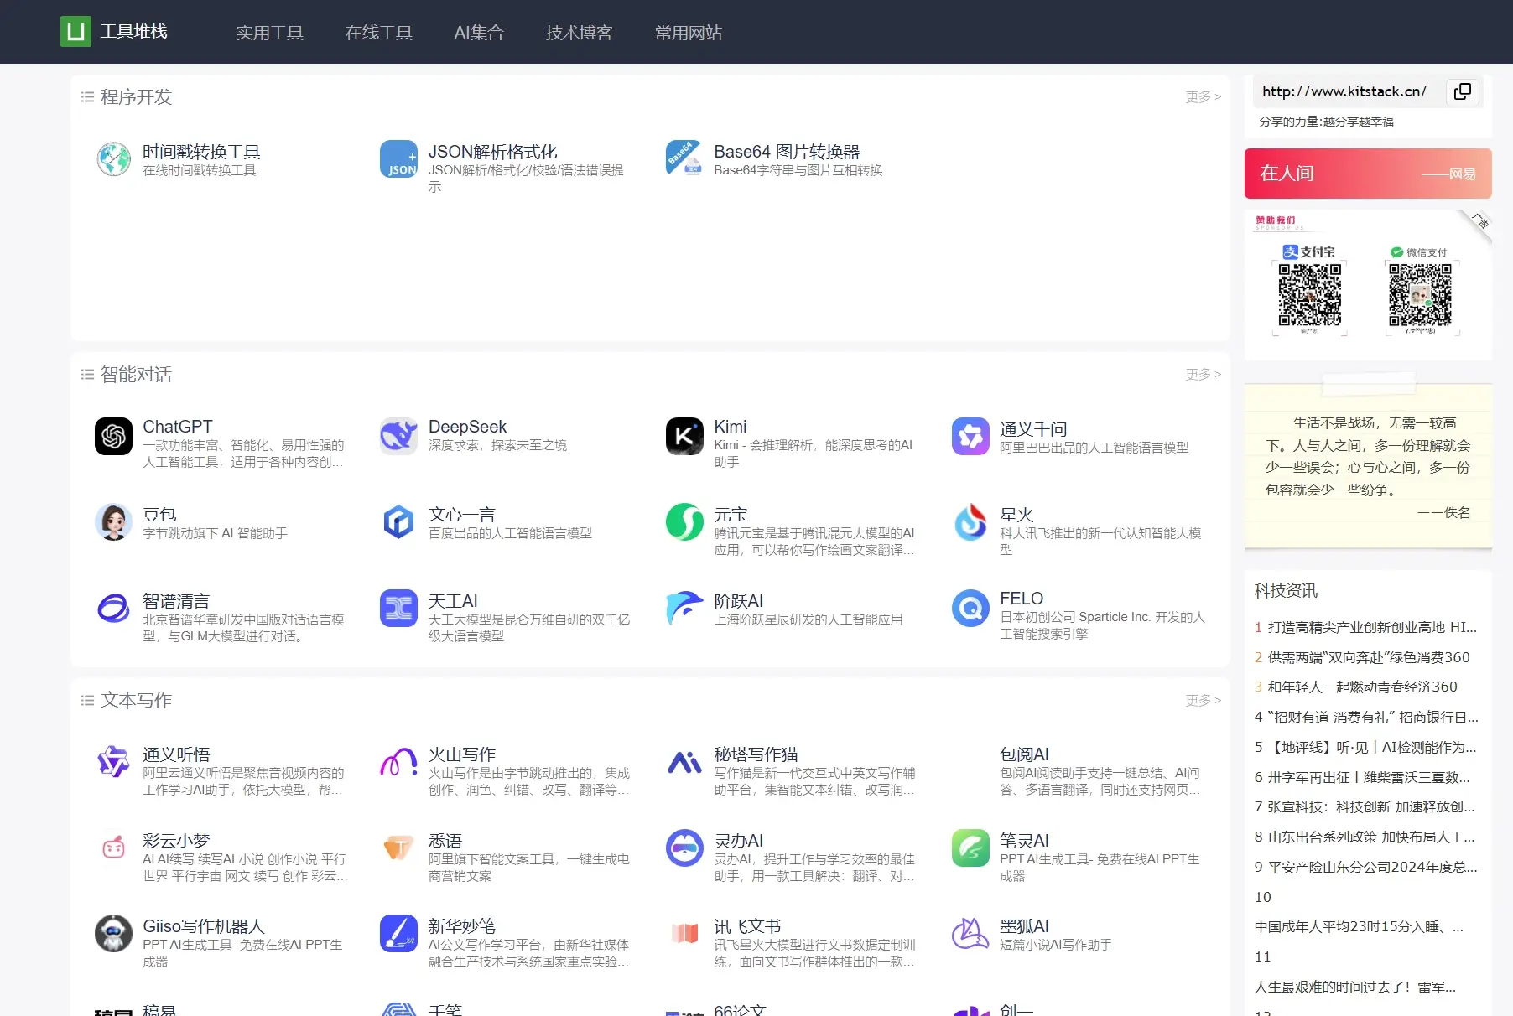
Task: Open the 文心一言 blue hexagon icon
Action: (x=398, y=521)
